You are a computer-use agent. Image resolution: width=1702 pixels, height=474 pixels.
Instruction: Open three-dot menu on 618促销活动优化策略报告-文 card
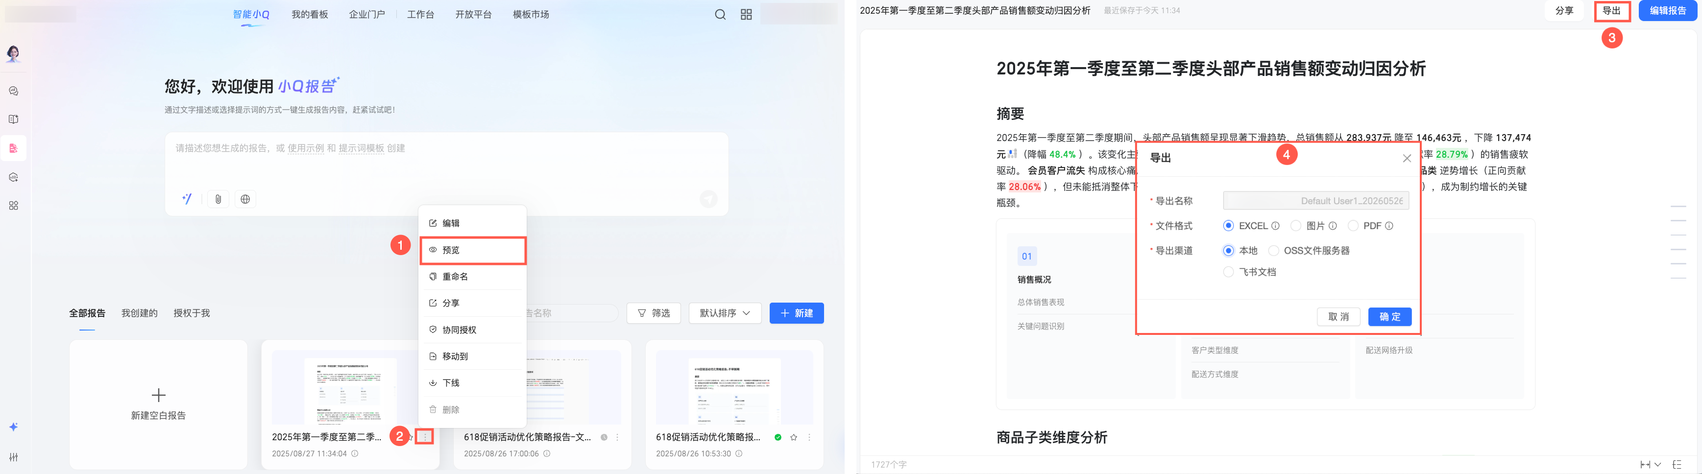pyautogui.click(x=617, y=437)
